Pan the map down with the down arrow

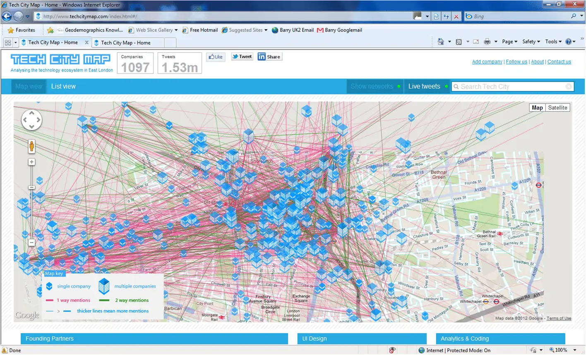coord(32,127)
